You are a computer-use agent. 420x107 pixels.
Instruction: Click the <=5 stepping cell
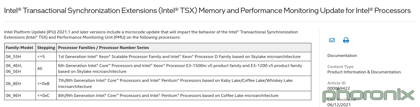46,57
